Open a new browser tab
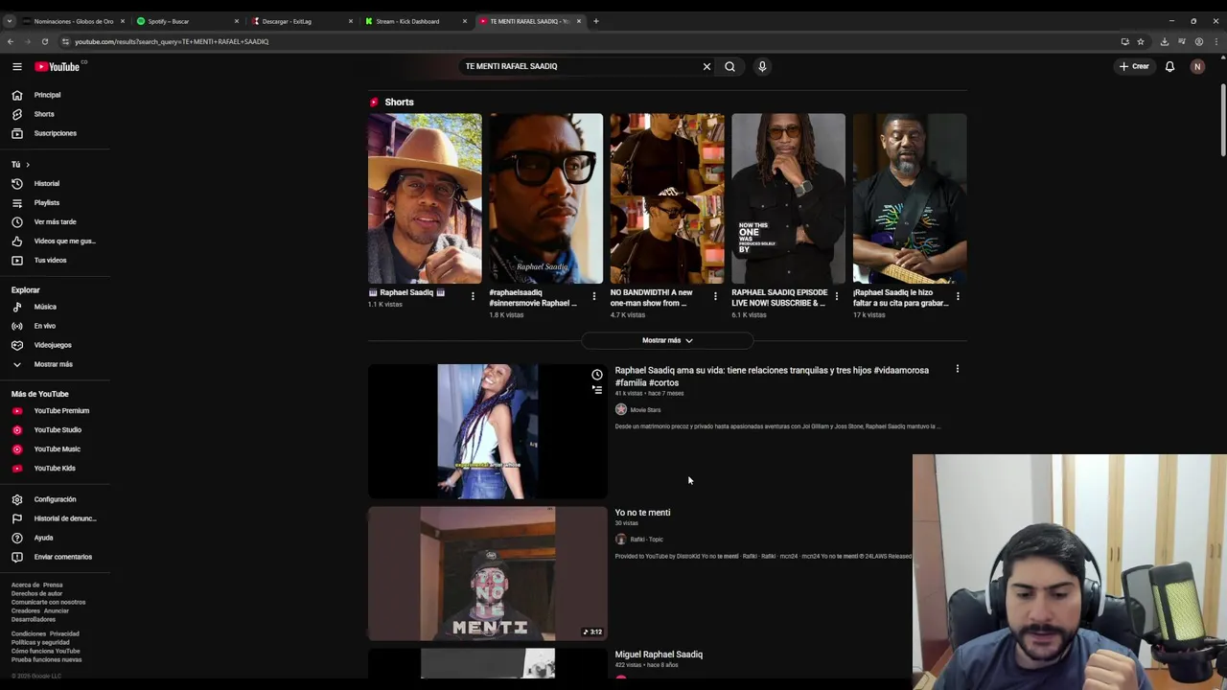Viewport: 1227px width, 690px height. pos(595,21)
